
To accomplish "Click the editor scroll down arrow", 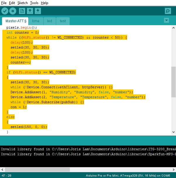I will (x=173, y=132).
